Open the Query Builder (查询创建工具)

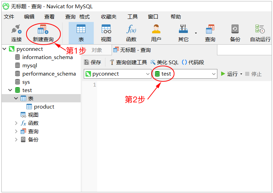(128, 62)
